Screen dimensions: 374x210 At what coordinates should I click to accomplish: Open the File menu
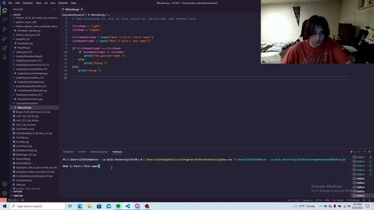[11, 3]
